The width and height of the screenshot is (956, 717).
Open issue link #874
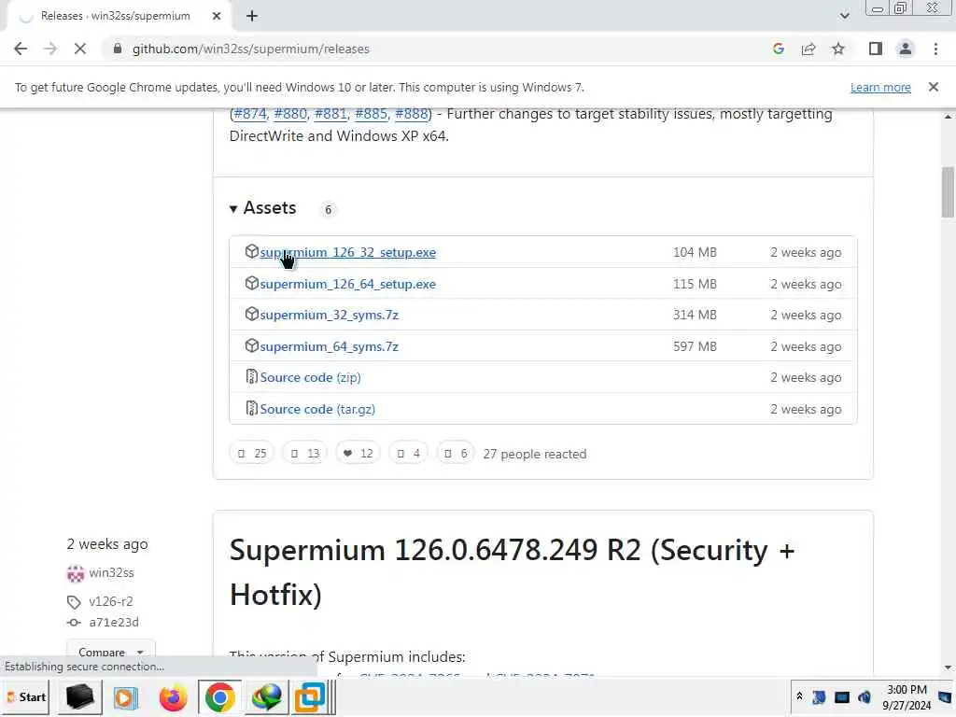coord(250,114)
